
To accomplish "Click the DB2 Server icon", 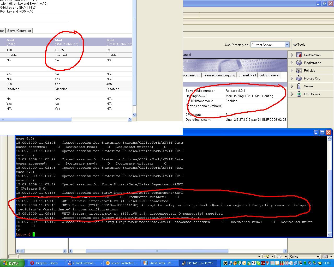I will click(x=299, y=94).
